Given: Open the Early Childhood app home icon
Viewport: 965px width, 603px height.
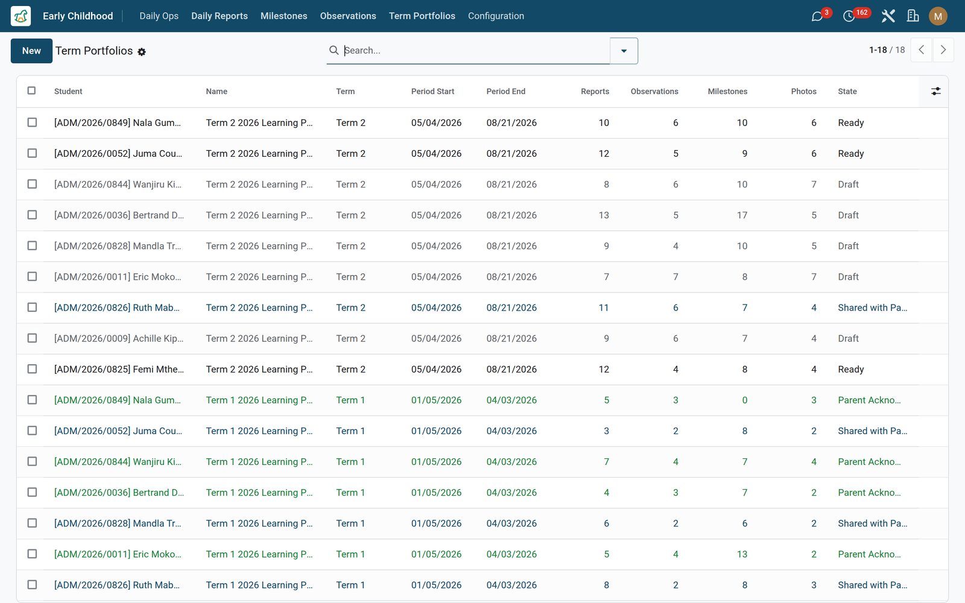Looking at the screenshot, I should (x=21, y=16).
